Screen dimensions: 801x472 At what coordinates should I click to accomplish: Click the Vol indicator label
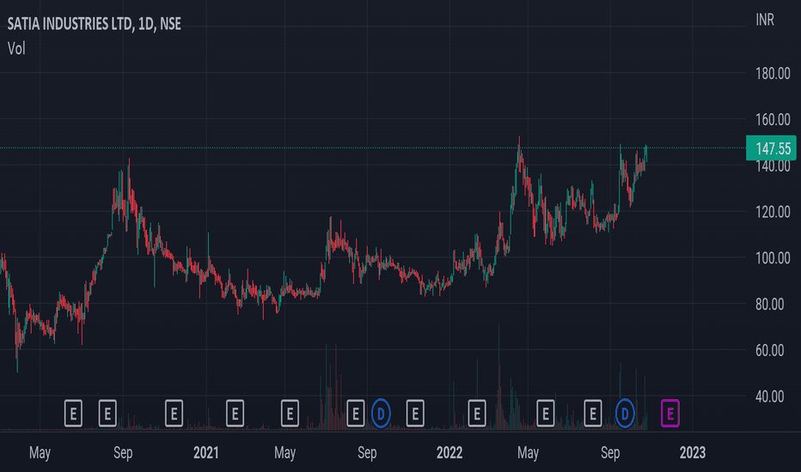16,48
